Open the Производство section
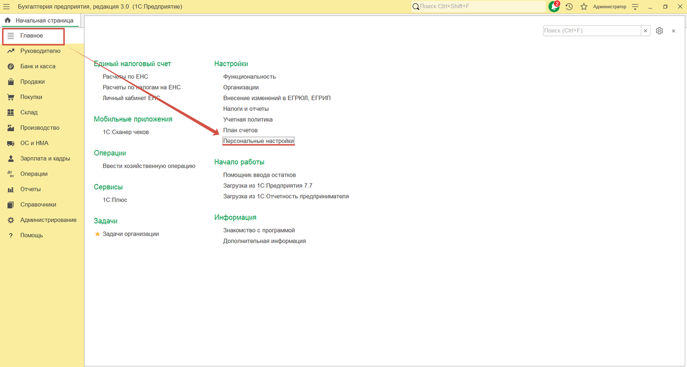The width and height of the screenshot is (687, 367). coord(42,128)
